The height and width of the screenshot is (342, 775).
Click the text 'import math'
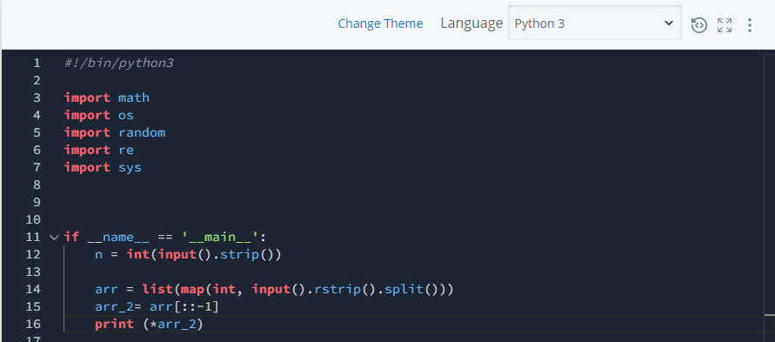107,97
